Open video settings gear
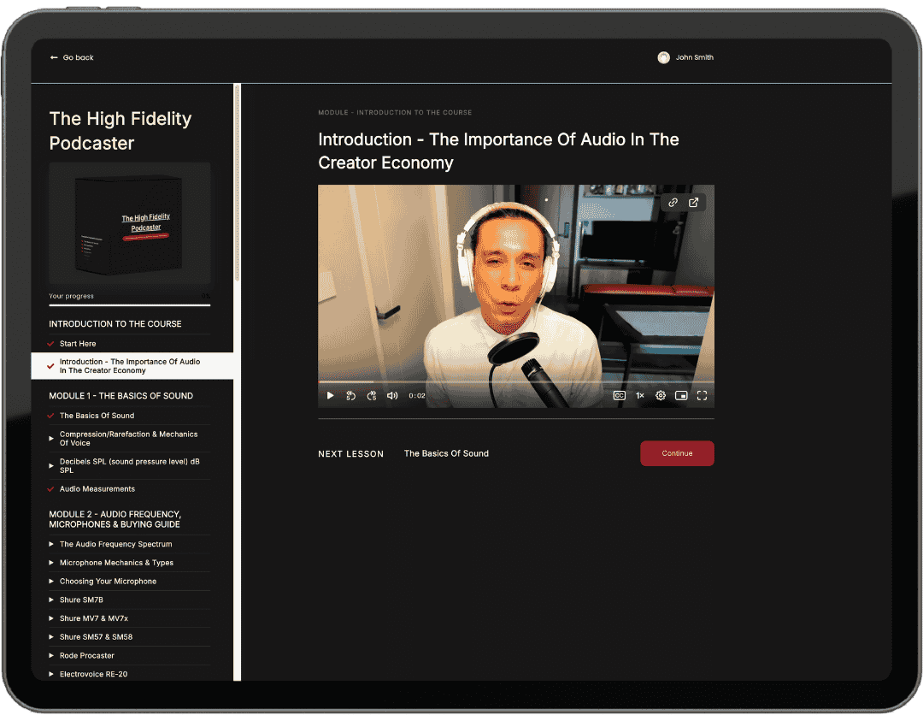 (661, 396)
